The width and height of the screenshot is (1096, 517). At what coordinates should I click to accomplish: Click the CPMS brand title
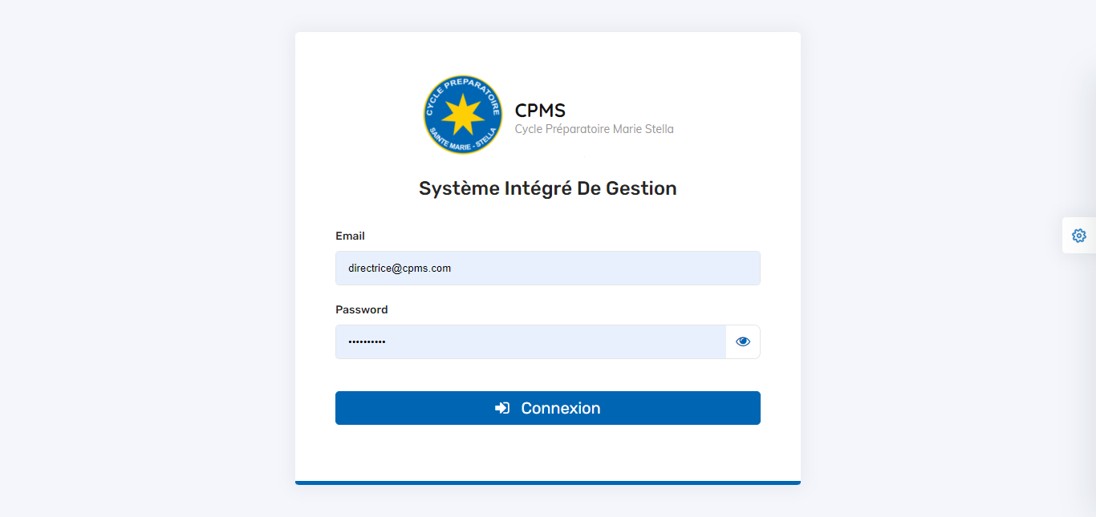pyautogui.click(x=540, y=111)
